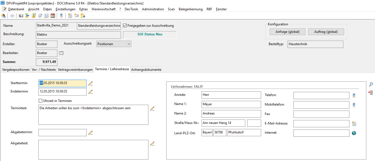375x161 pixels.
Task: Click the Name 1 field containing Meyer
Action: point(231,104)
